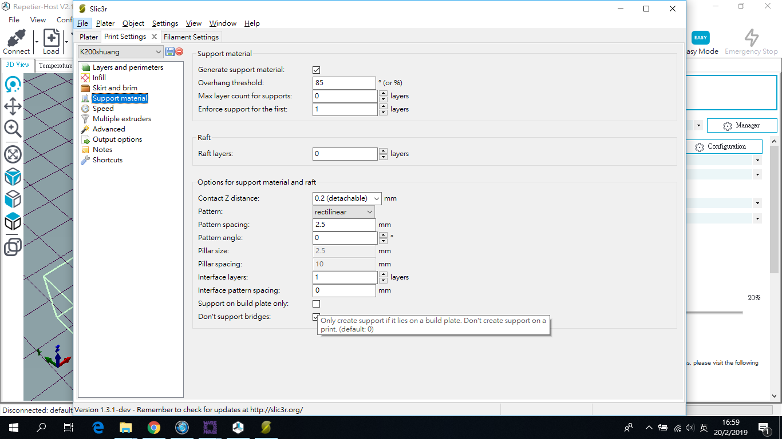Viewport: 782px width, 439px height.
Task: Open the Plater menu in Slic3r
Action: click(105, 23)
